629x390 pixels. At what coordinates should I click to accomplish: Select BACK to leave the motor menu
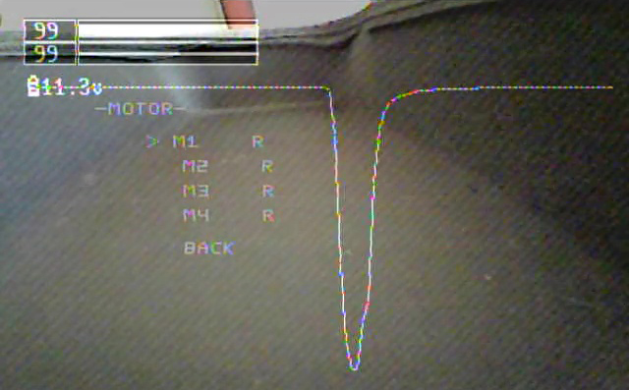tap(209, 249)
